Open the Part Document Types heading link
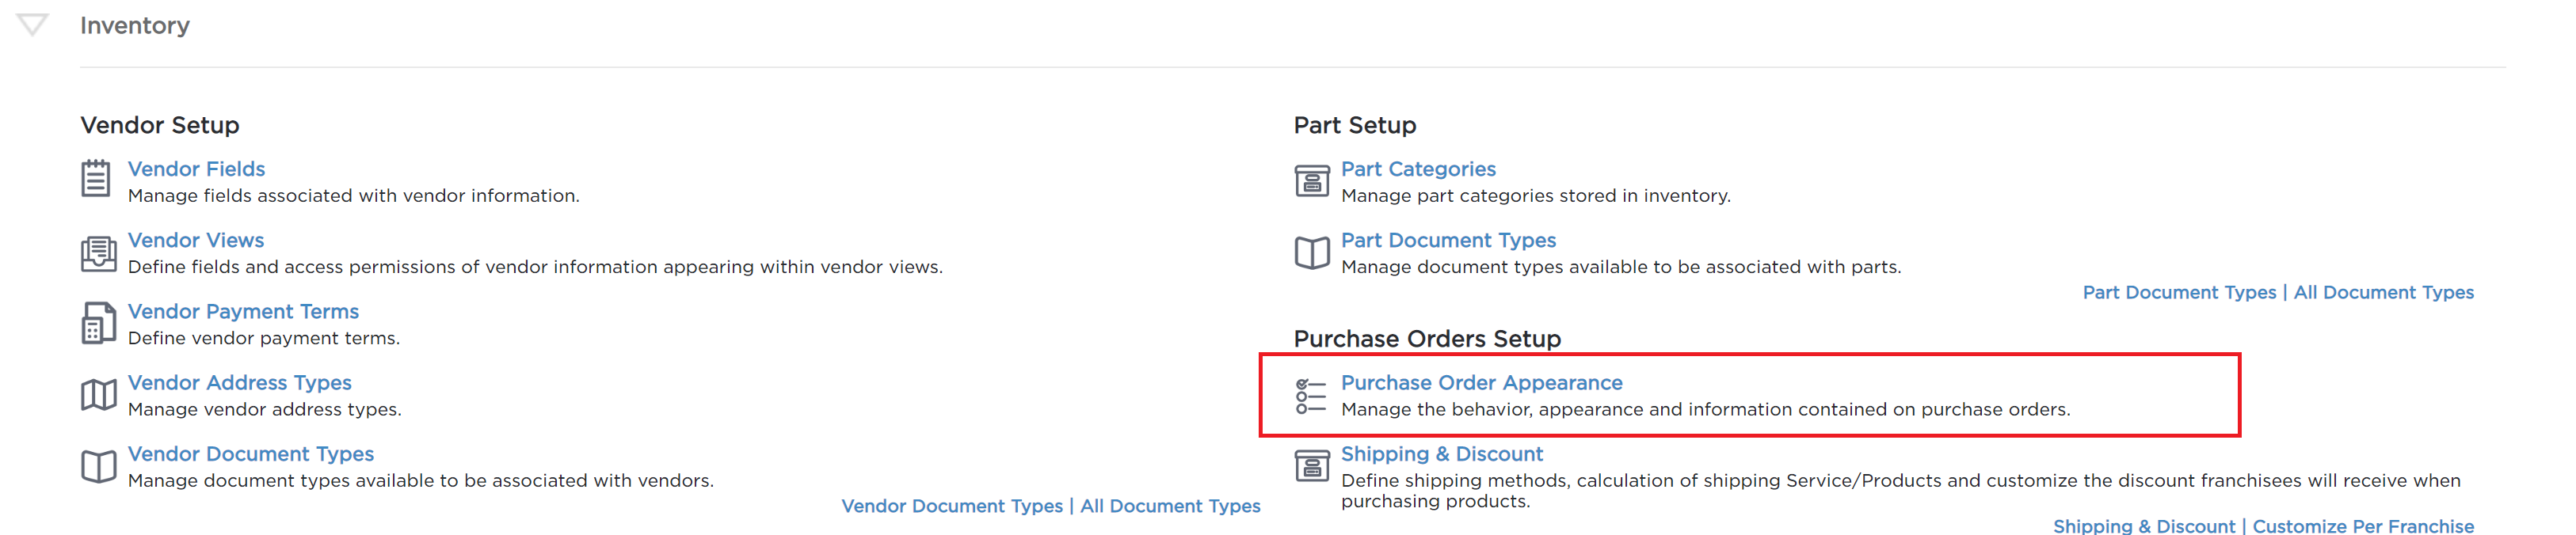This screenshot has width=2576, height=535. coord(1448,240)
